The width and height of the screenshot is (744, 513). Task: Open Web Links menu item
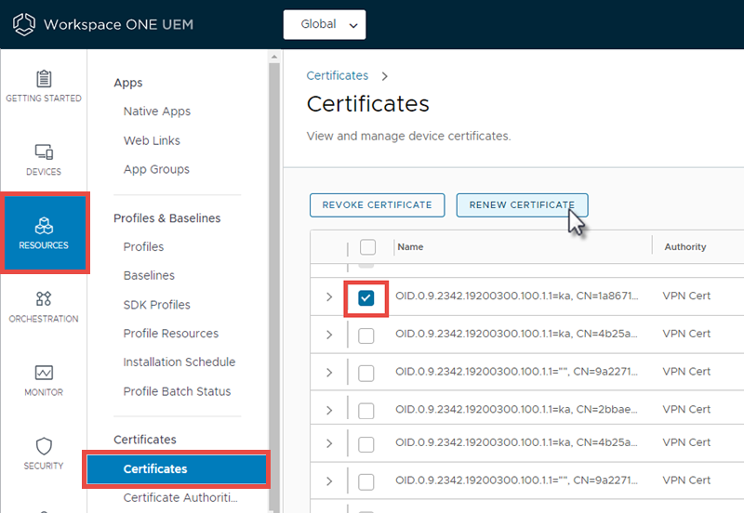(152, 141)
